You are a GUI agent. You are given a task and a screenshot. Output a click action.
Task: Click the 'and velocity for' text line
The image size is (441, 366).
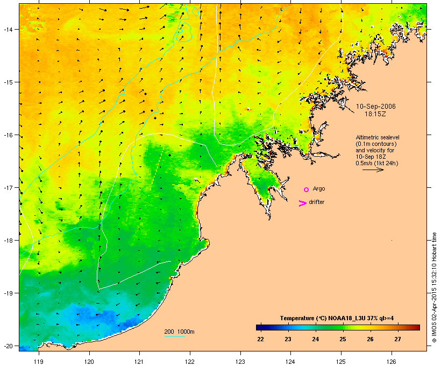tap(375, 150)
